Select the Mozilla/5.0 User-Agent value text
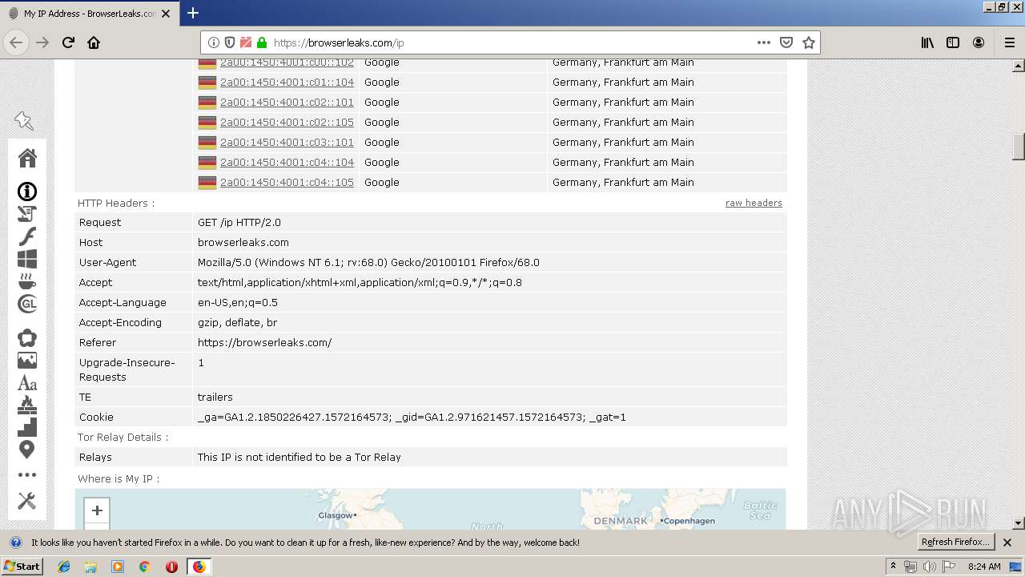The height and width of the screenshot is (577, 1025). pos(368,262)
